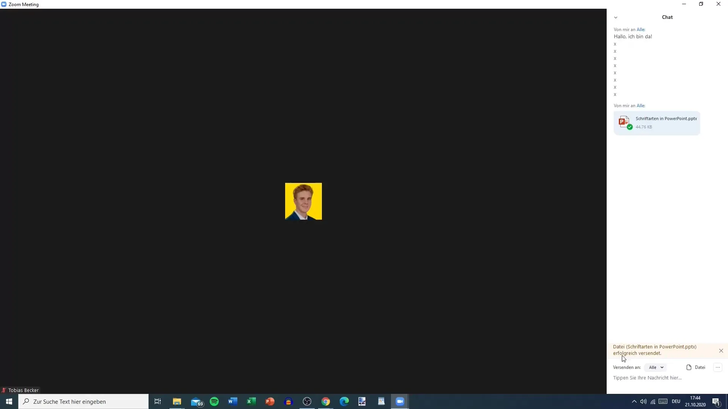Dismiss the file sent success notification

pyautogui.click(x=721, y=350)
